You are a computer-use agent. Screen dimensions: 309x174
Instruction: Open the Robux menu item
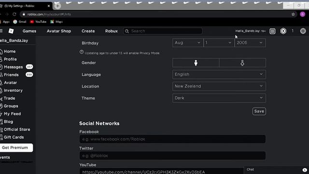(x=112, y=31)
